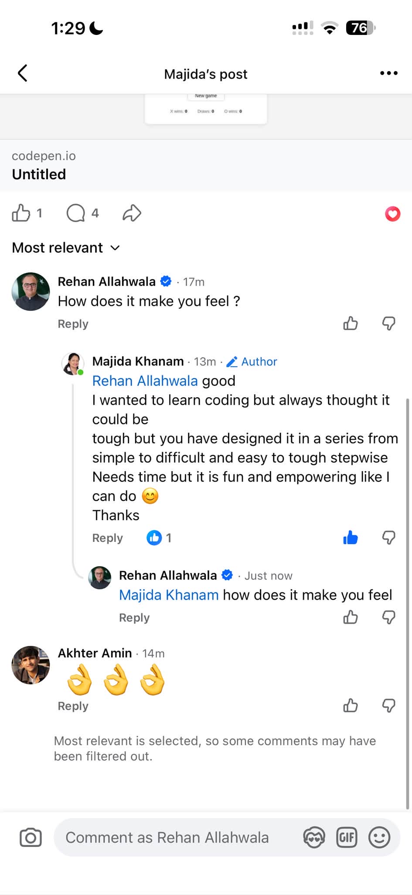Go back using the top-left arrow

click(x=23, y=73)
